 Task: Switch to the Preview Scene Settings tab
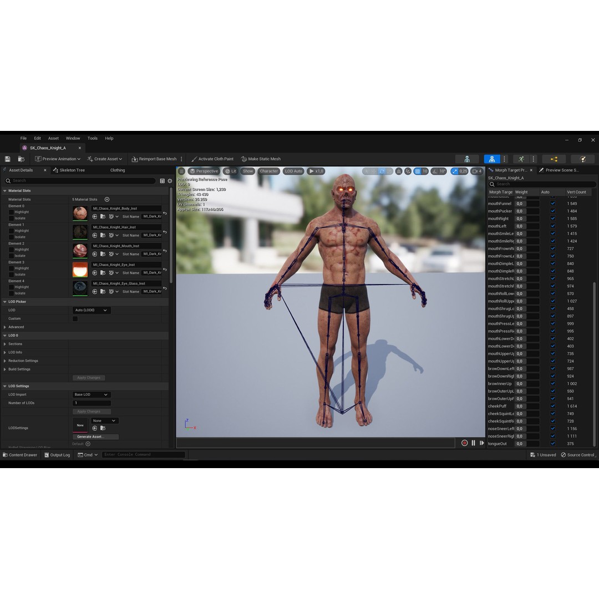point(559,170)
